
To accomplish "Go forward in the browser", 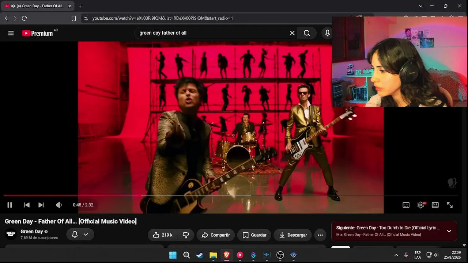I will pos(15,18).
